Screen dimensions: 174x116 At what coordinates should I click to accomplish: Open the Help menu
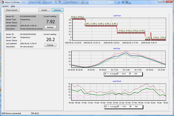click(13, 6)
